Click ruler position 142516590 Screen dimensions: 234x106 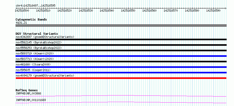213,11
